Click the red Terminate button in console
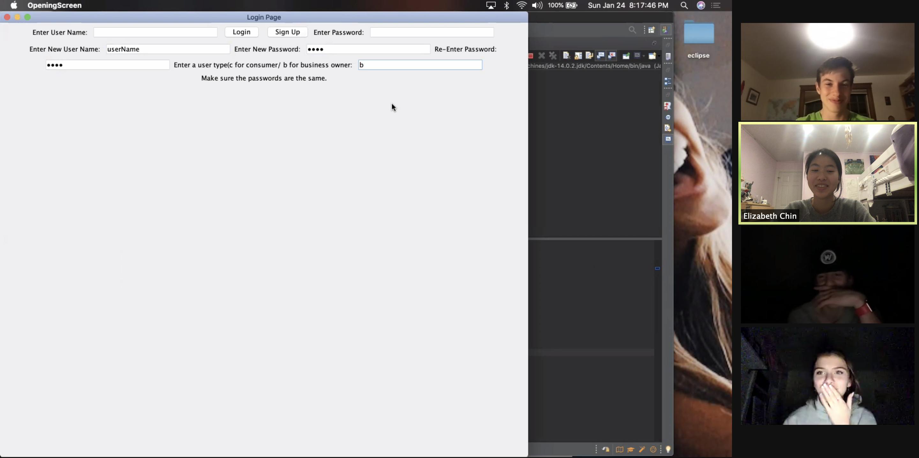Screen dimensions: 919x458 click(x=531, y=55)
